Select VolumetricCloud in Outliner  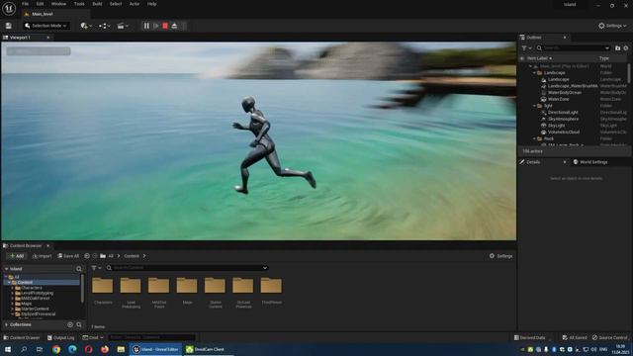click(x=564, y=132)
